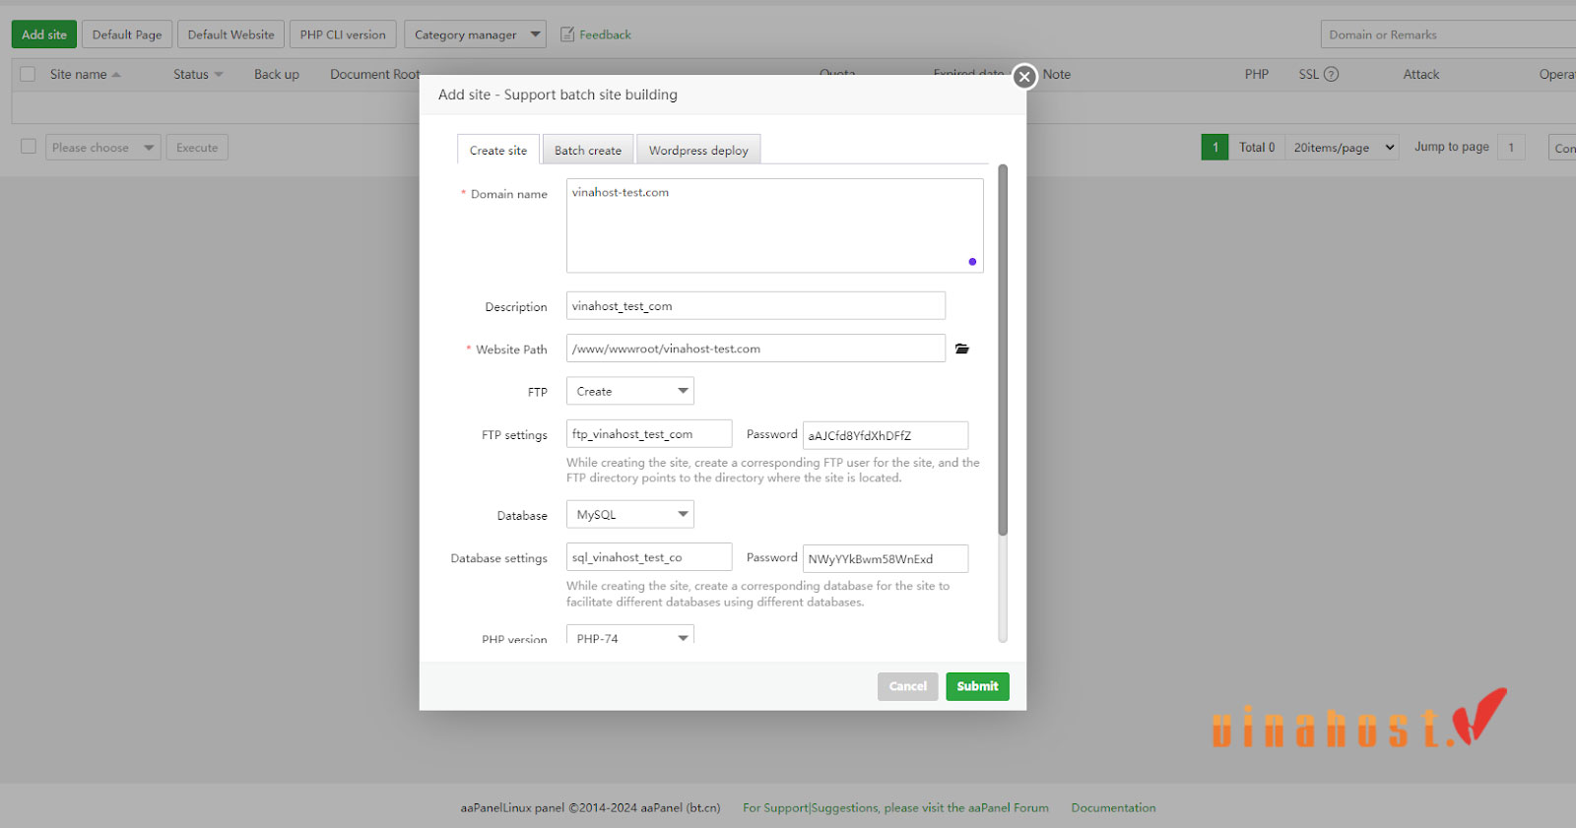Open the aaPanel Forum support link
The image size is (1576, 828).
tap(895, 807)
